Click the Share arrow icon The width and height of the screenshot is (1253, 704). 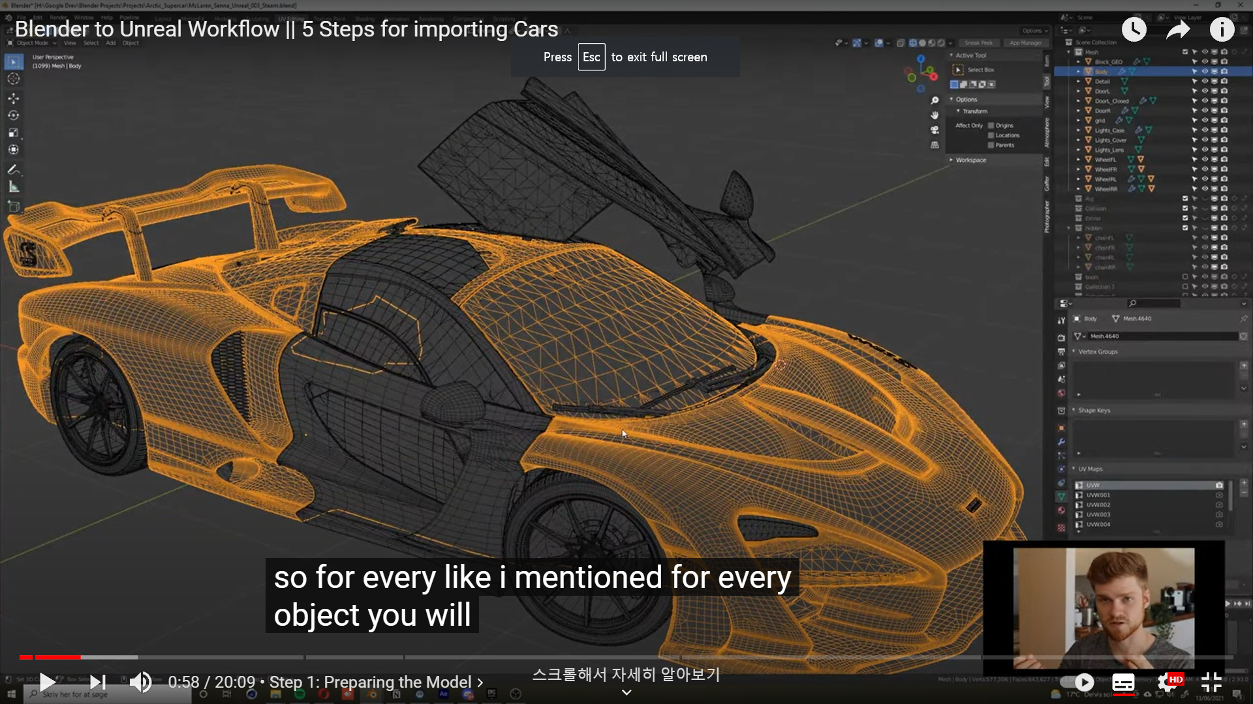click(1178, 29)
